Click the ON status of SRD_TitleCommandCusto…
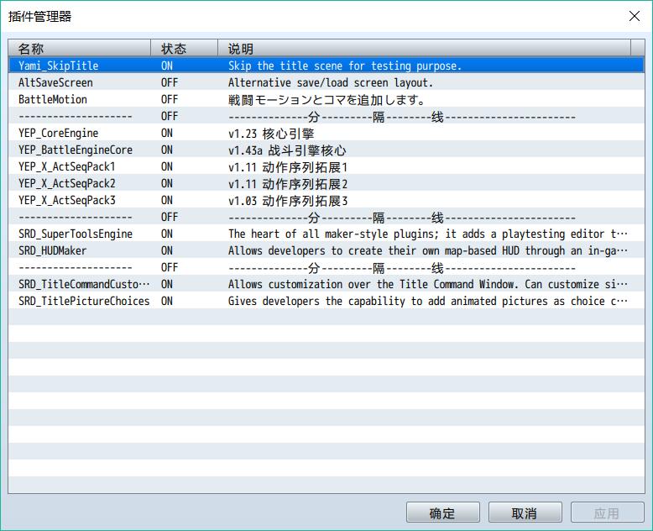This screenshot has height=531, width=653. [x=167, y=284]
